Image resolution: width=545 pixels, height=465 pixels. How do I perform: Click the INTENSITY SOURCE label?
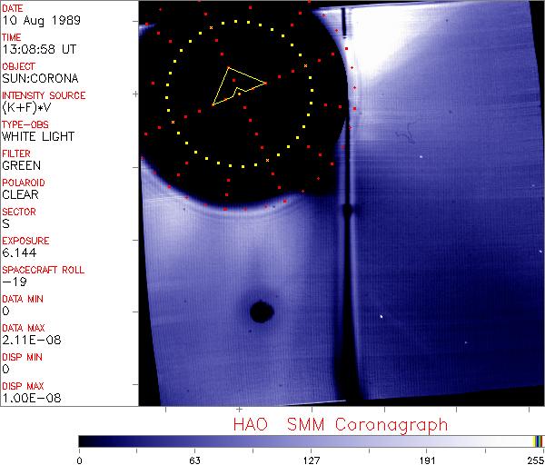44,95
